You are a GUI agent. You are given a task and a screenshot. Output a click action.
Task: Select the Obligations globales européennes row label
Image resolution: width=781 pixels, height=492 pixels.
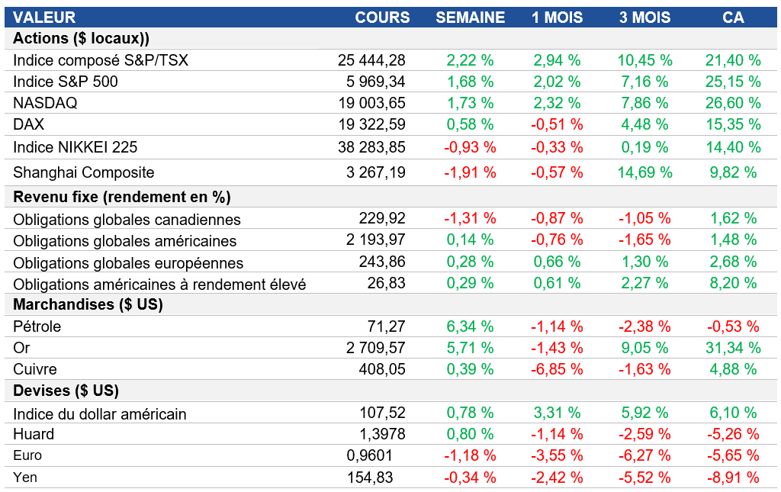pos(128,263)
